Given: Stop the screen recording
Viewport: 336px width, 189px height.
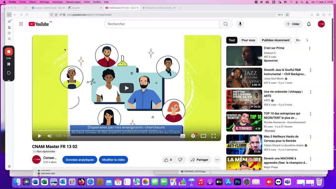Looking at the screenshot, I should (x=9, y=52).
